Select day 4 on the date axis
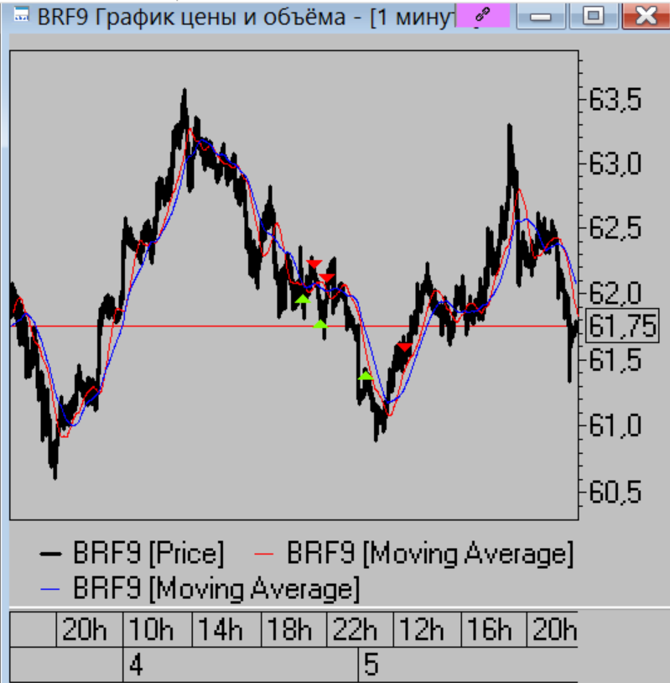The width and height of the screenshot is (670, 683). [135, 666]
